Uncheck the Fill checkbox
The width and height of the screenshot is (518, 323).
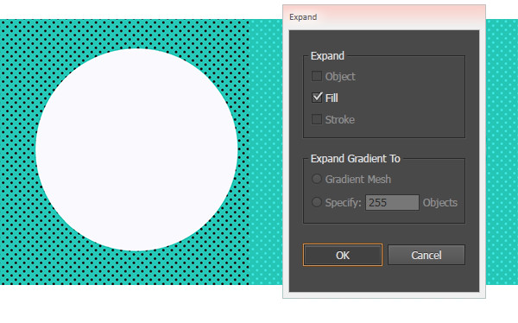click(x=317, y=98)
